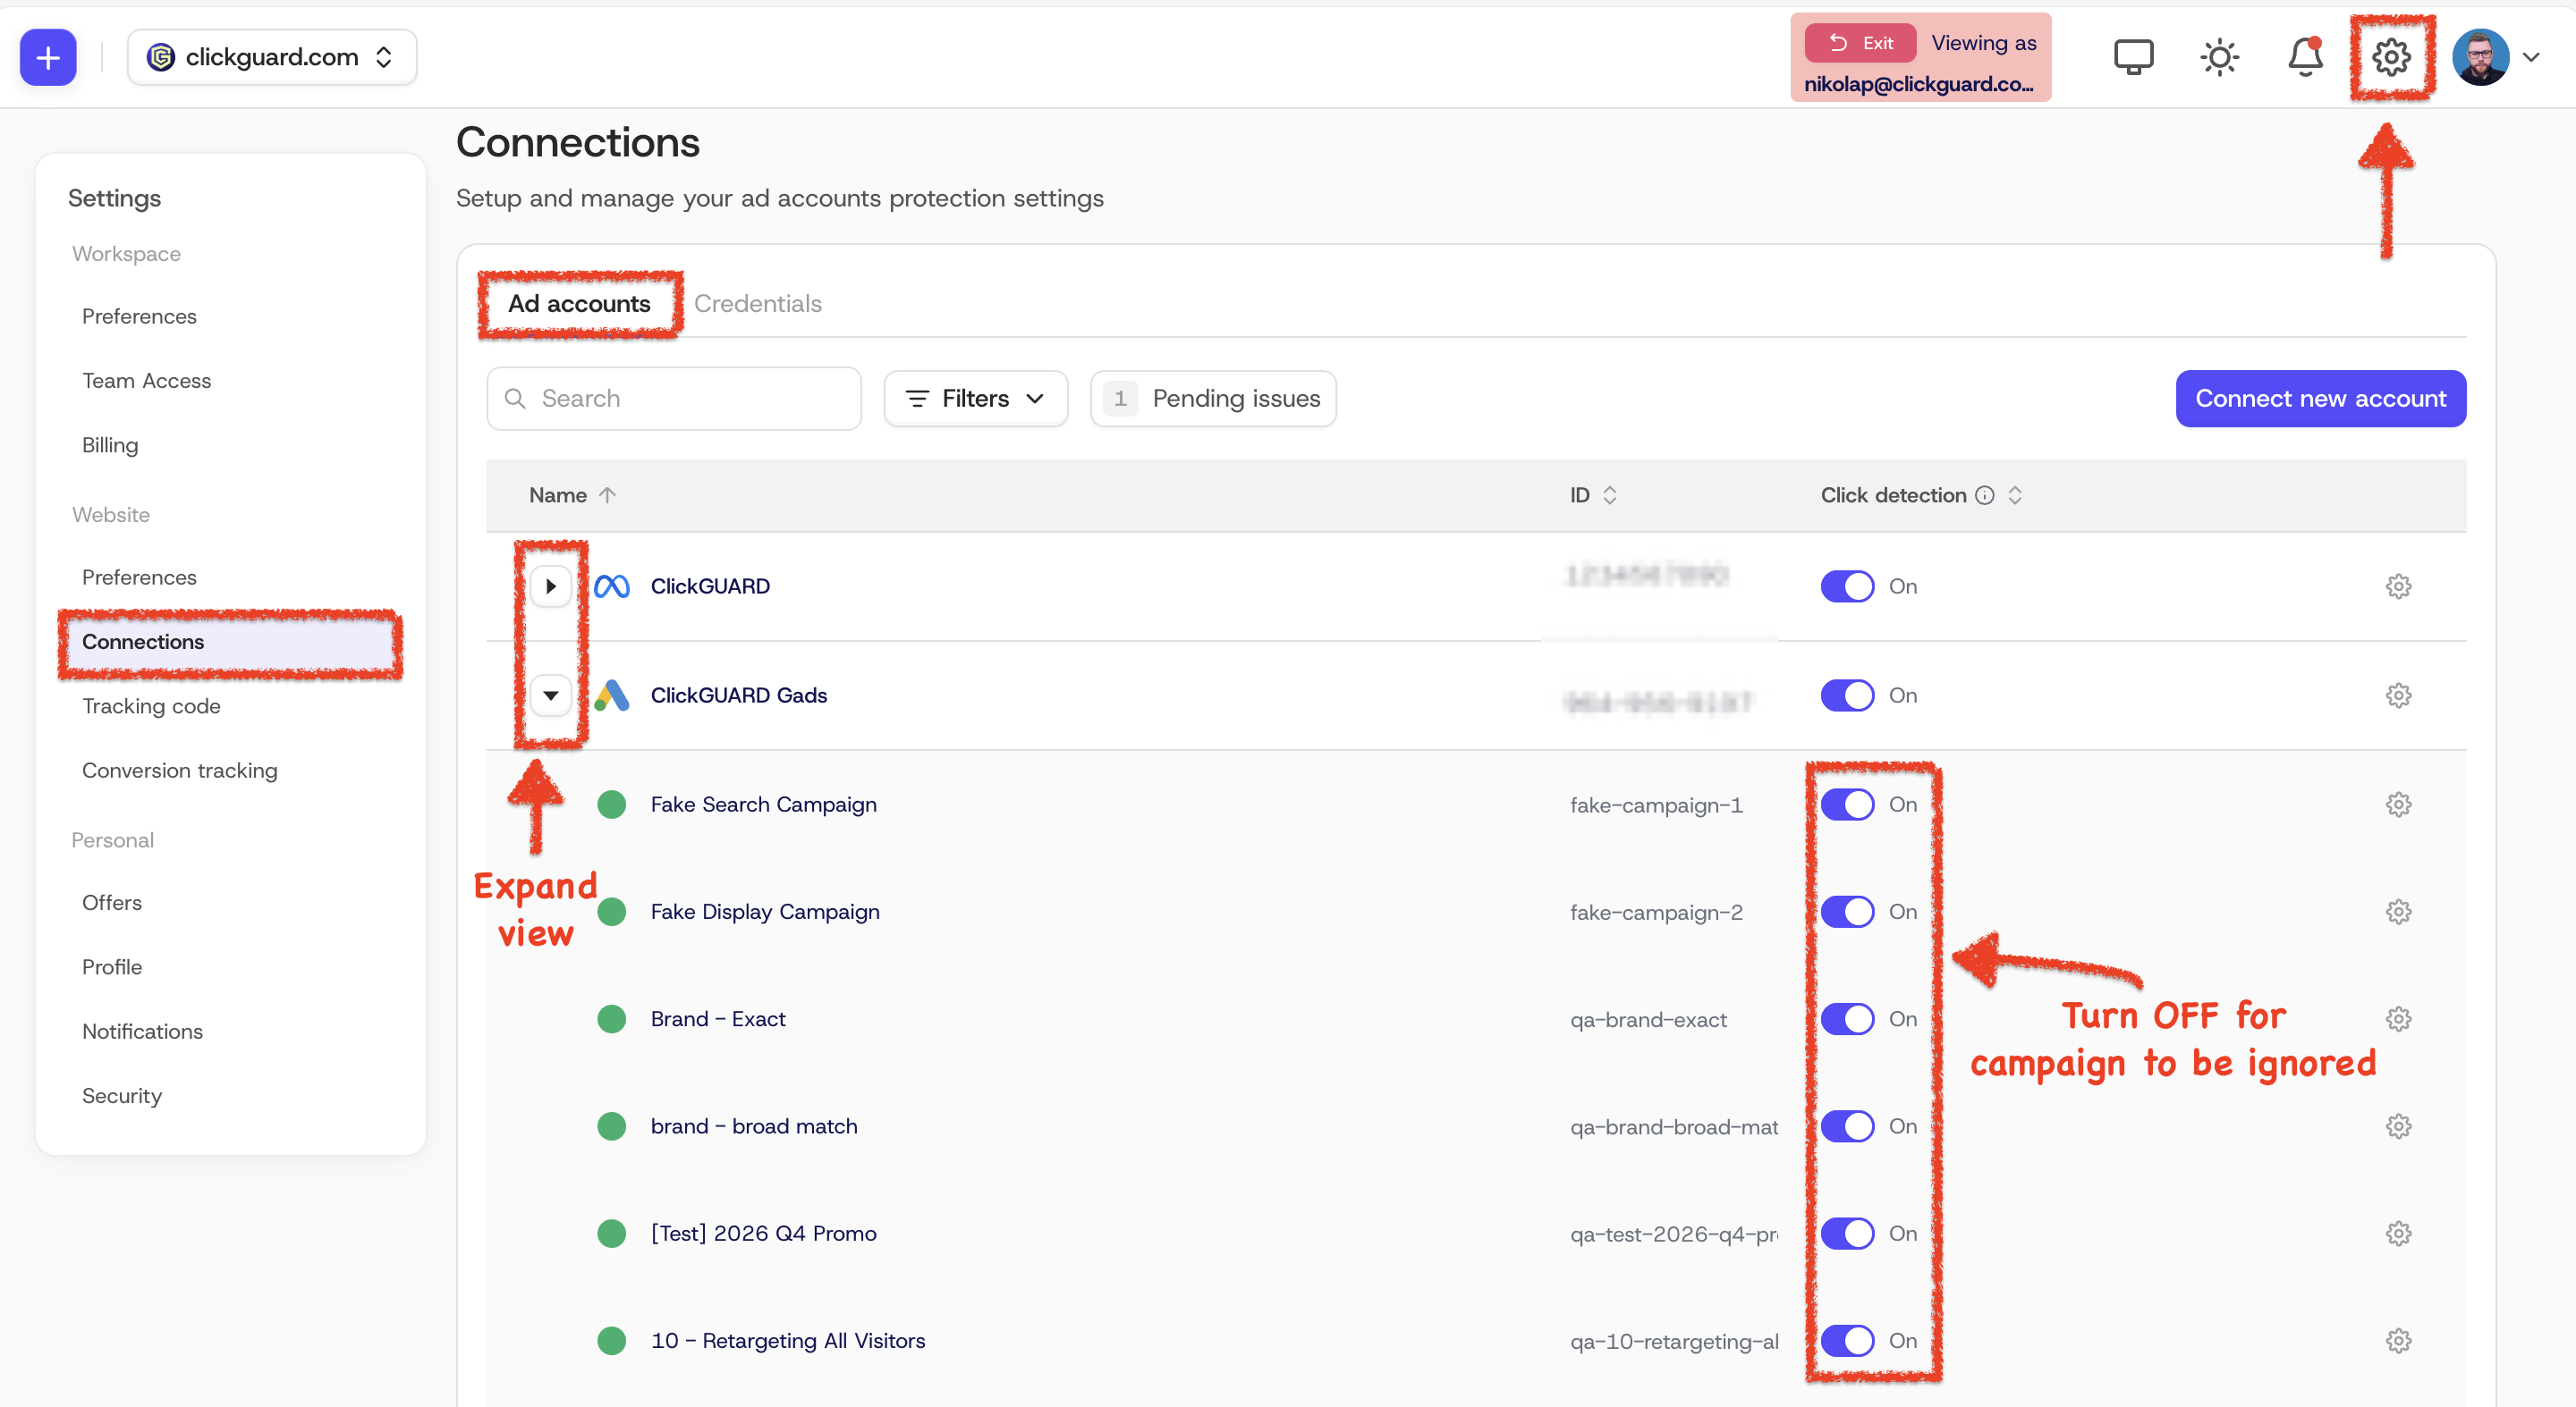This screenshot has height=1407, width=2576.
Task: Open gear settings for Fake Search Campaign
Action: pos(2398,804)
